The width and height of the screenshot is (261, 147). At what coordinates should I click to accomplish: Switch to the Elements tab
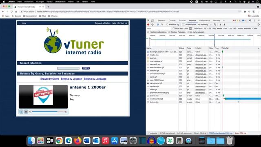[161, 20]
